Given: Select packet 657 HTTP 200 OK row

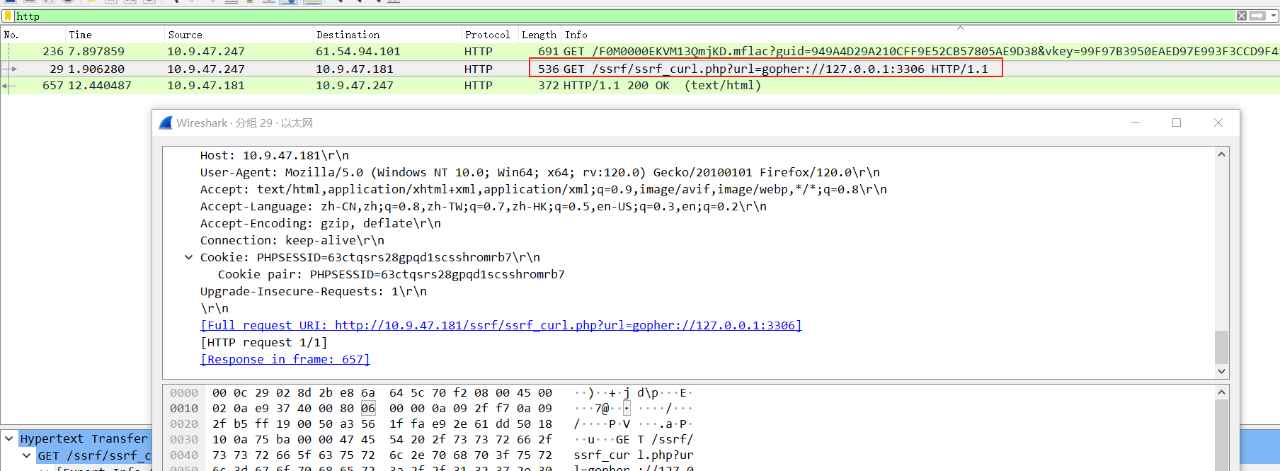Looking at the screenshot, I should (640, 85).
